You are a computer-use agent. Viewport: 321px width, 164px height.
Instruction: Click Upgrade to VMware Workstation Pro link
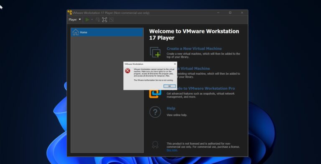coord(206,88)
